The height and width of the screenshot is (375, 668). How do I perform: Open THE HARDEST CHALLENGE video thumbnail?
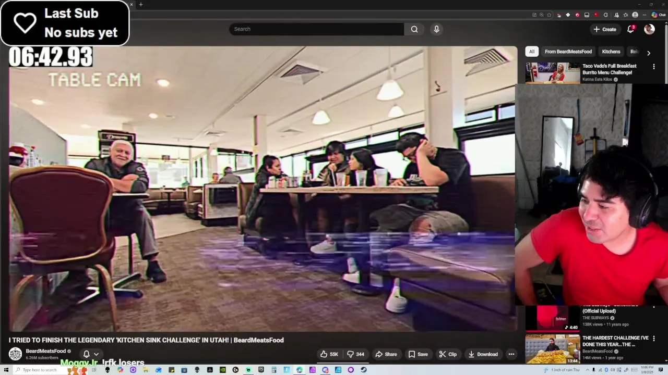click(552, 349)
